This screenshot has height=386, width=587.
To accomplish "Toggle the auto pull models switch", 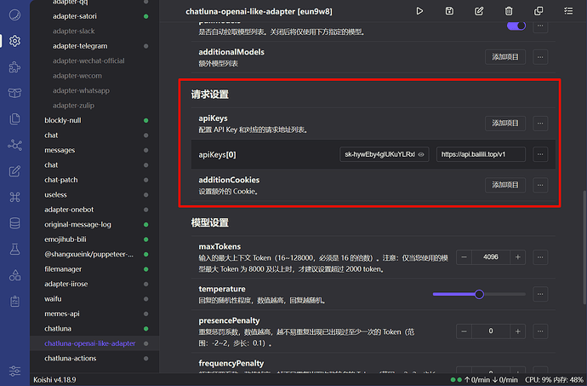I will point(516,26).
